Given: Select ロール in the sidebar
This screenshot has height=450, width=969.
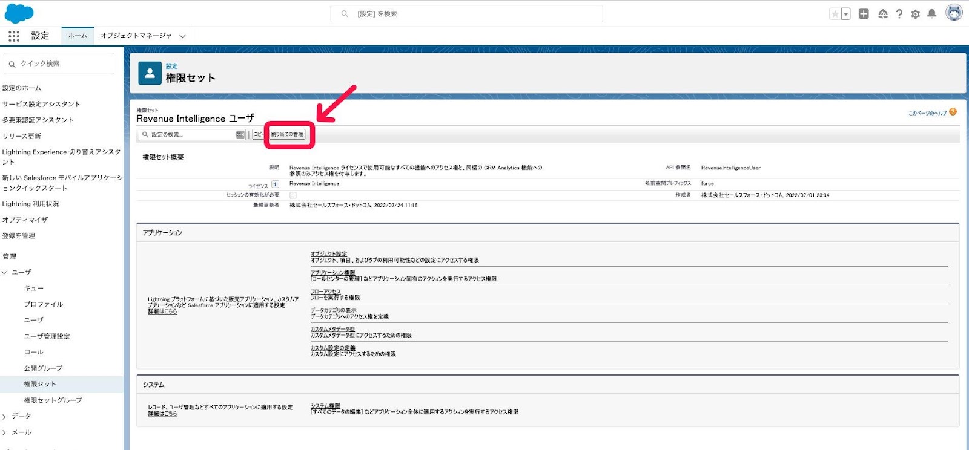Looking at the screenshot, I should pos(34,352).
